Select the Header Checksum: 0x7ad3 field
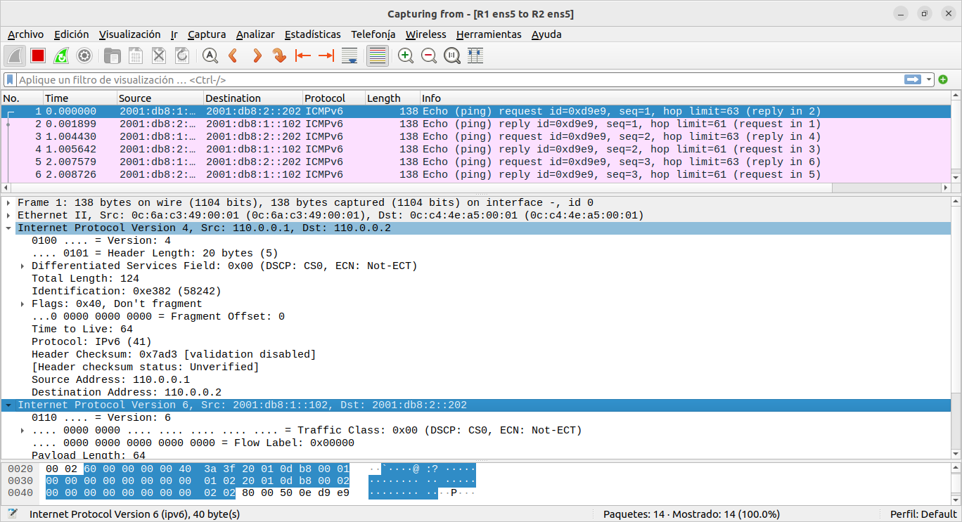 174,354
